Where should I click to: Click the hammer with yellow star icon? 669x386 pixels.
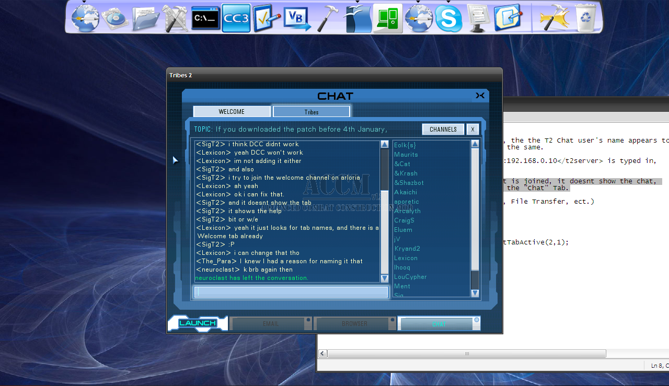[554, 19]
